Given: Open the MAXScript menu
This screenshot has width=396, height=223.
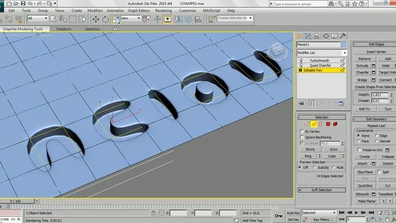Looking at the screenshot, I should (212, 11).
